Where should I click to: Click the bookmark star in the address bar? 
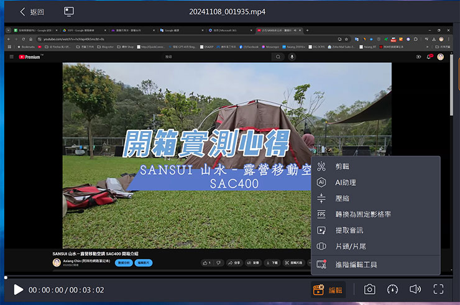click(x=346, y=39)
